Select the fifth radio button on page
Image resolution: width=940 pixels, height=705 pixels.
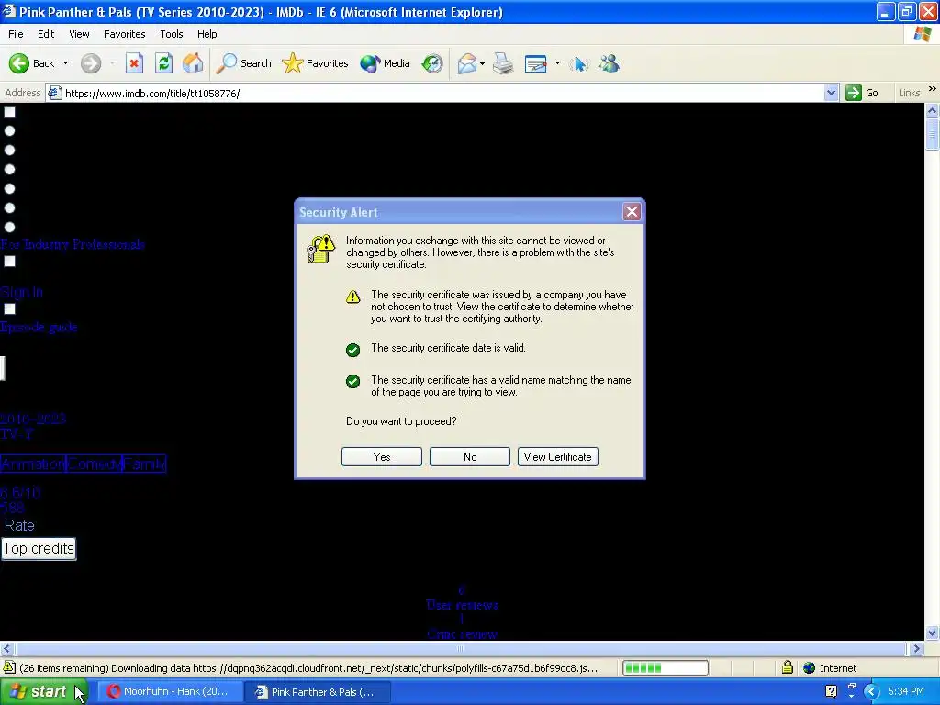click(x=9, y=208)
